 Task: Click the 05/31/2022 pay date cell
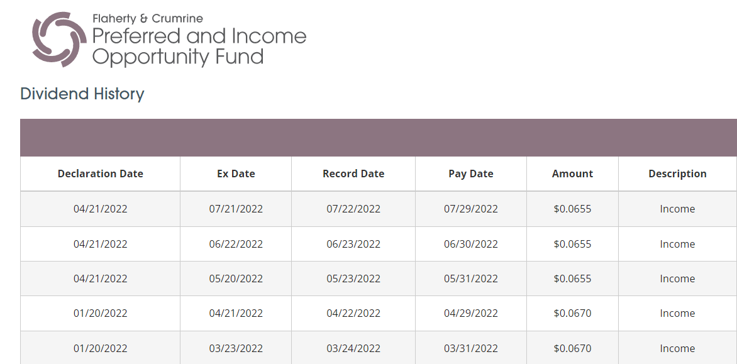[x=471, y=279]
